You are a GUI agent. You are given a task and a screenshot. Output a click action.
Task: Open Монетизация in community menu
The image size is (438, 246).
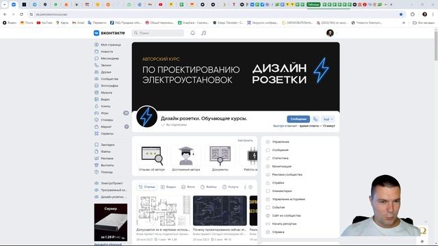[281, 166]
